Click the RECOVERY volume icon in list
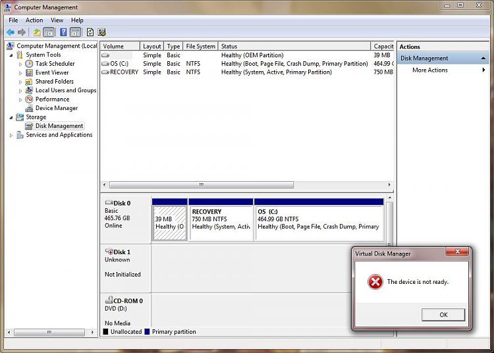Image resolution: width=494 pixels, height=353 pixels. tap(105, 72)
